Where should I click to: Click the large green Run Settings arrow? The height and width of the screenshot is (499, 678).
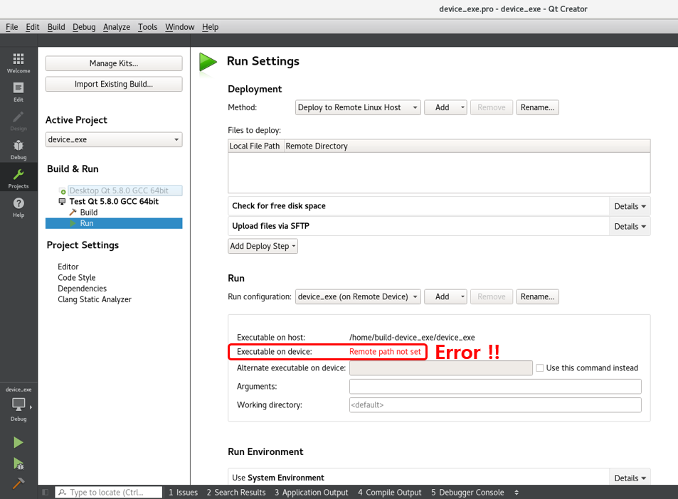[208, 63]
